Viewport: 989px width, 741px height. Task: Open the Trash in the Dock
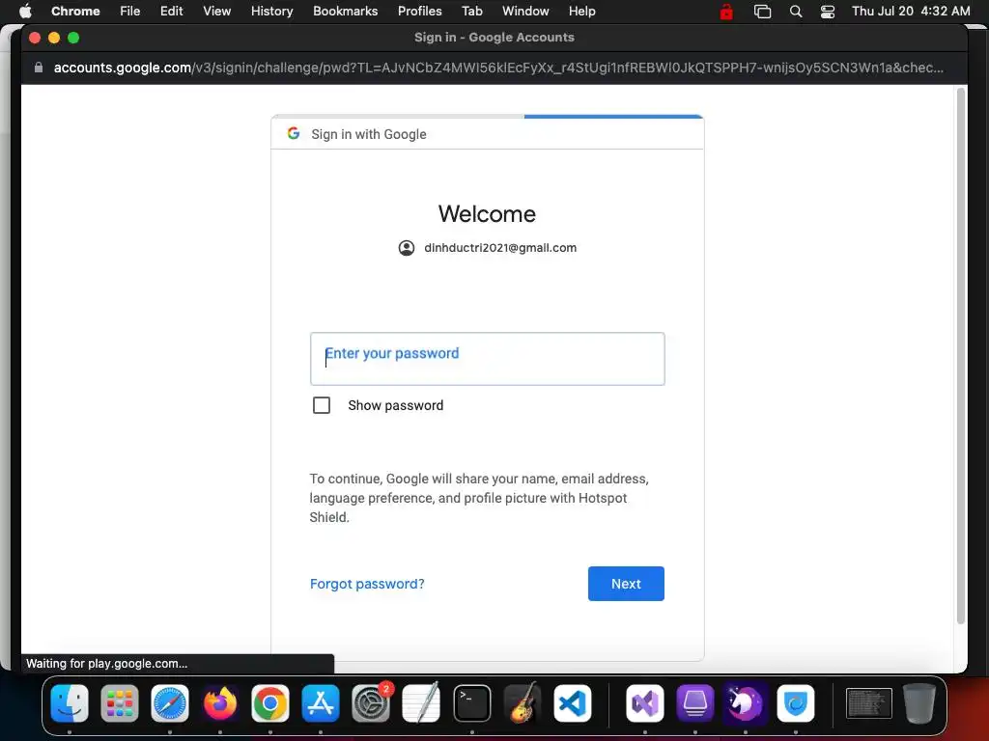pos(919,703)
